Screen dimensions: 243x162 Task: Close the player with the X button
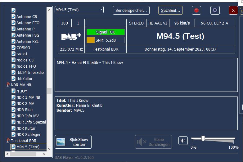(233, 10)
